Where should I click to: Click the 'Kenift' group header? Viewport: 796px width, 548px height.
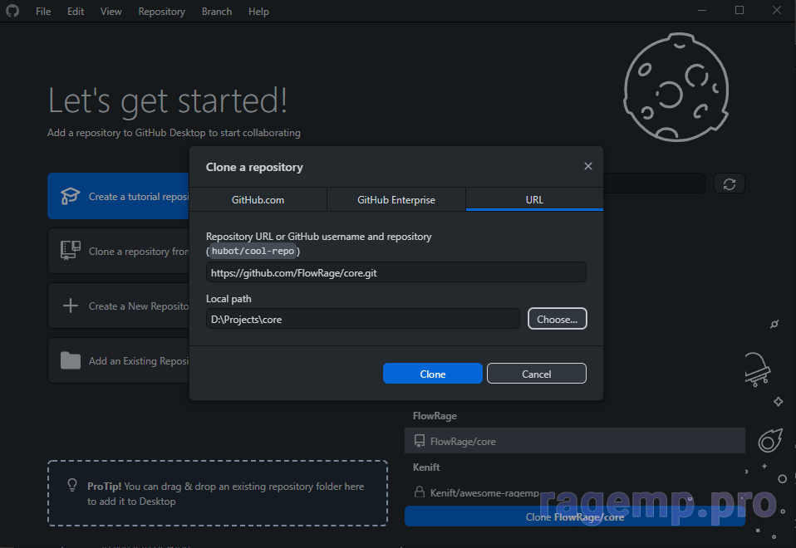(x=426, y=467)
